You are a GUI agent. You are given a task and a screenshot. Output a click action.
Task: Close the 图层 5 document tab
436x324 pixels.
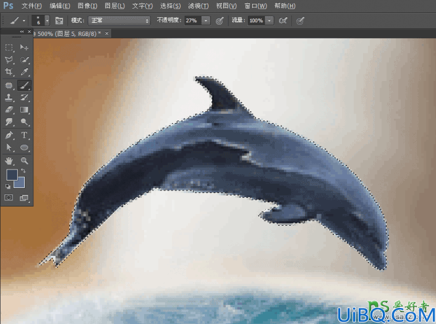pos(106,33)
